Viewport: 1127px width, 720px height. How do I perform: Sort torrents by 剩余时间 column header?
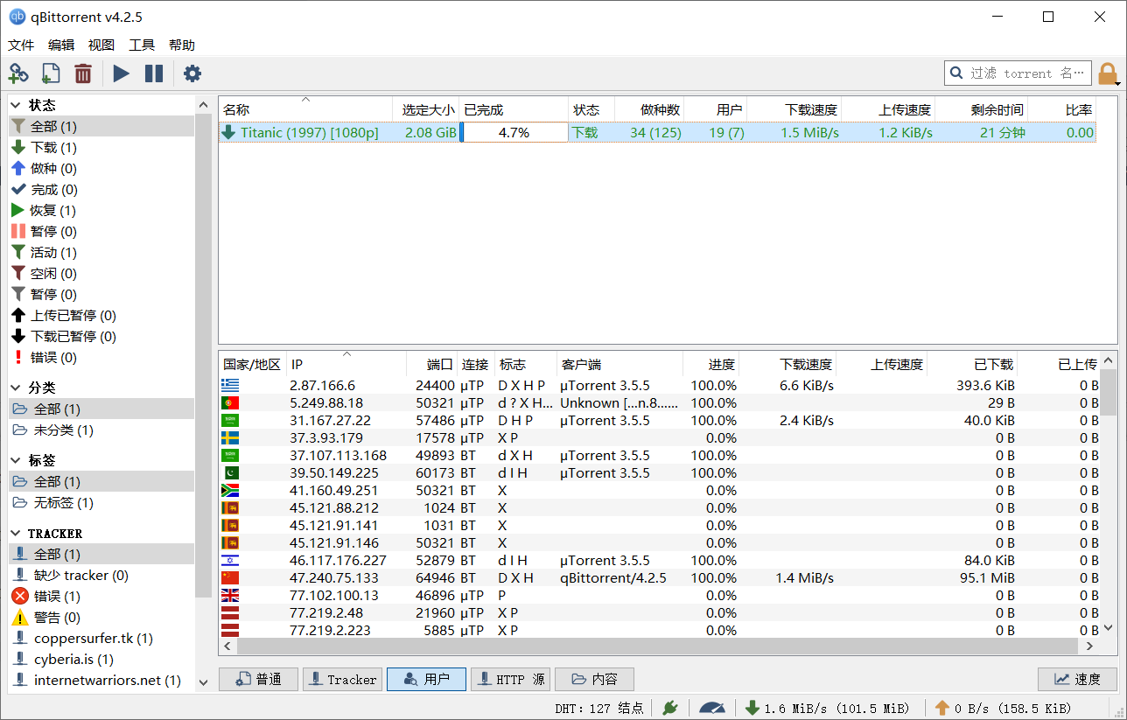[981, 110]
